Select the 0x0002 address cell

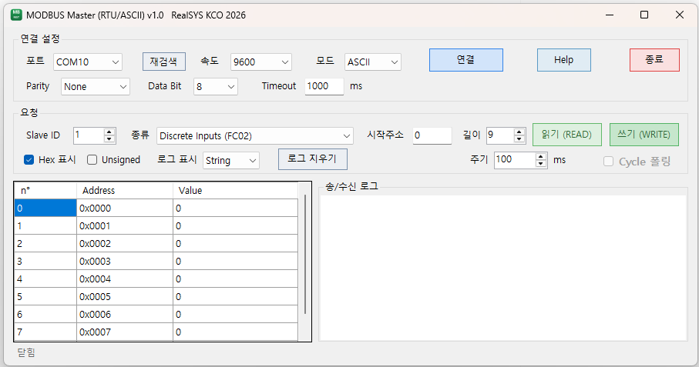125,243
